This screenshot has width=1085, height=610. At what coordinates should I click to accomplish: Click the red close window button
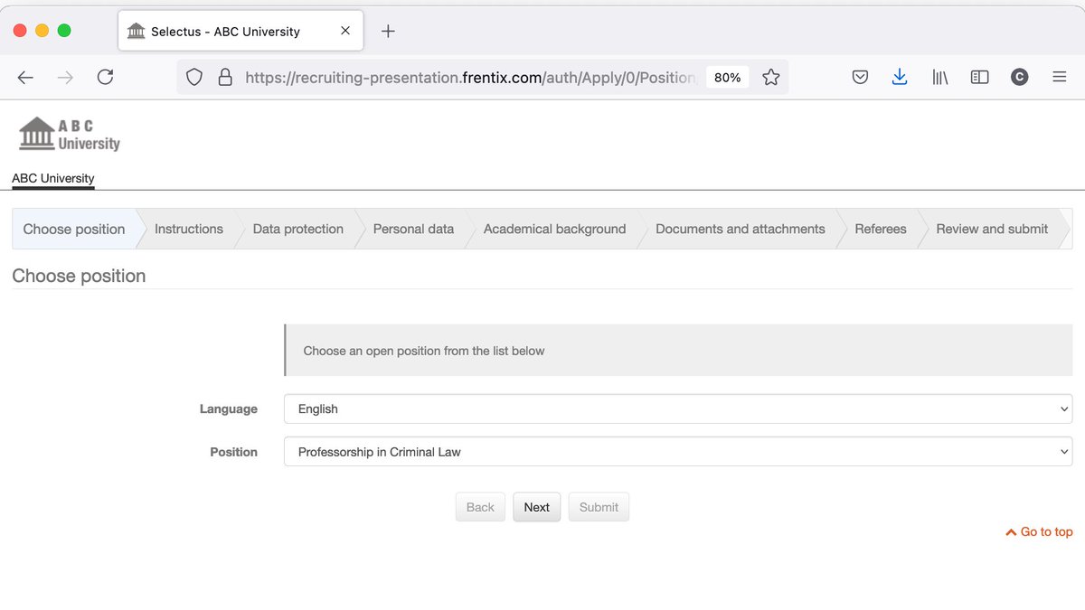(20, 31)
